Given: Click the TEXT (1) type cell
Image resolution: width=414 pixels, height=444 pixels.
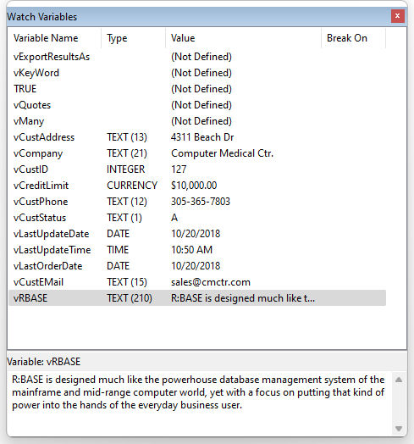Looking at the screenshot, I should (124, 218).
